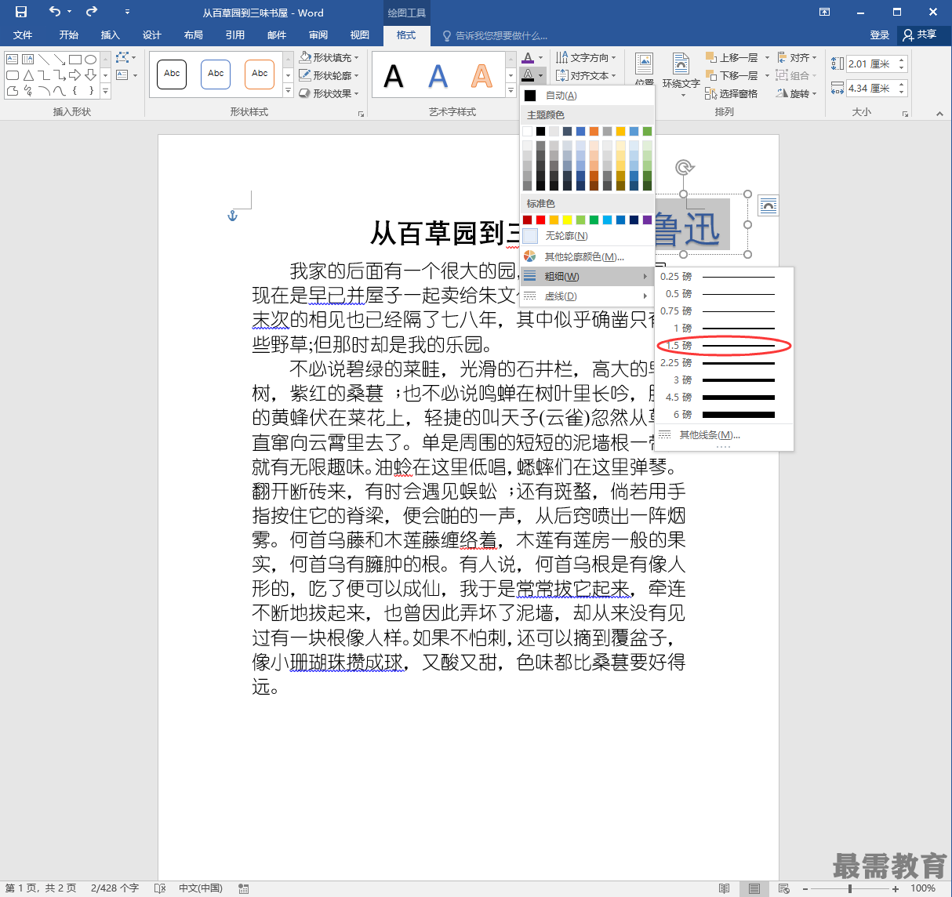Open the Text Direction (文字方向) dropdown
The image size is (952, 897).
(586, 57)
